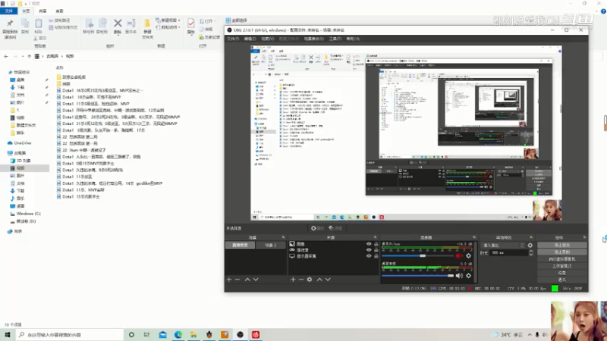Open Microsoft Edge from the taskbar
Image resolution: width=607 pixels, height=341 pixels.
tap(178, 334)
